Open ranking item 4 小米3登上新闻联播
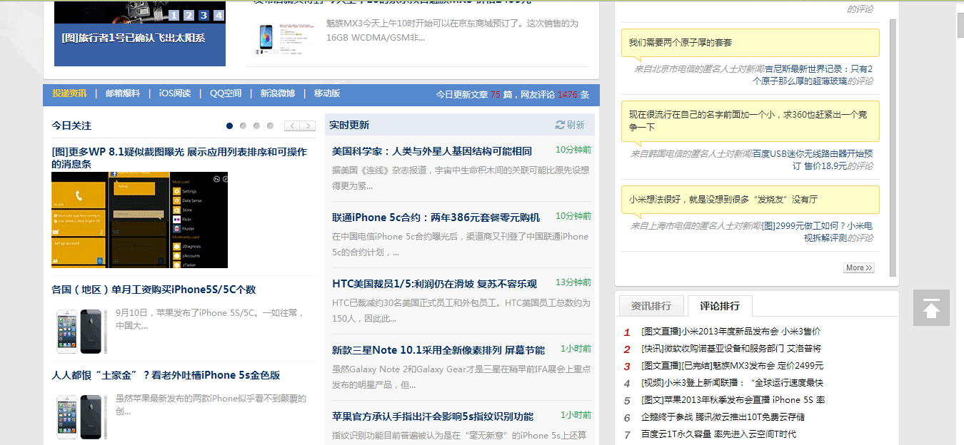 point(732,383)
